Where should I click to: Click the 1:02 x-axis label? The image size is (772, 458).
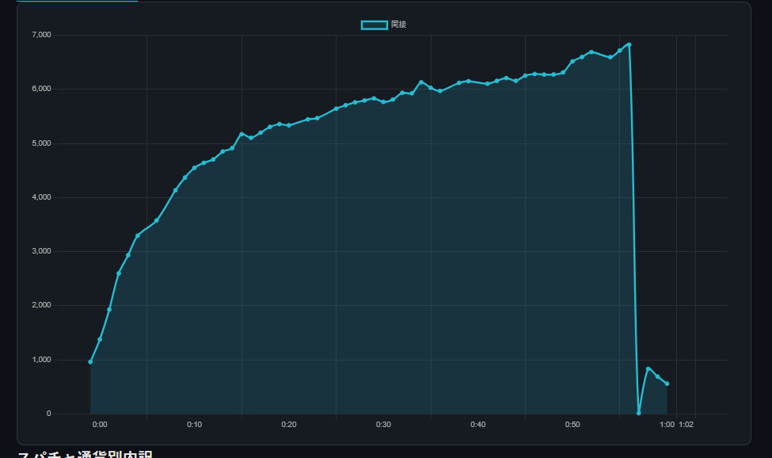point(686,425)
